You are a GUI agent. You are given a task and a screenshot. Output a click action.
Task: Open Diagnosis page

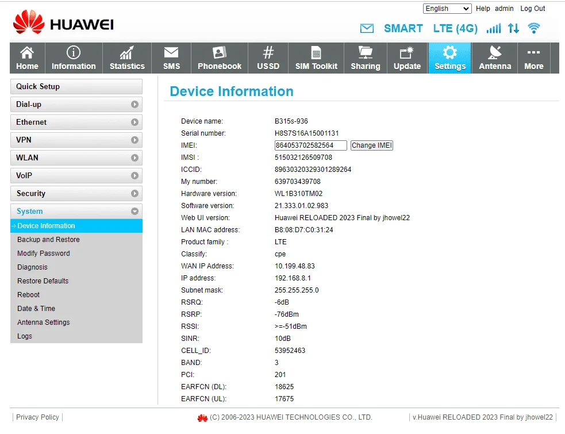pyautogui.click(x=32, y=267)
